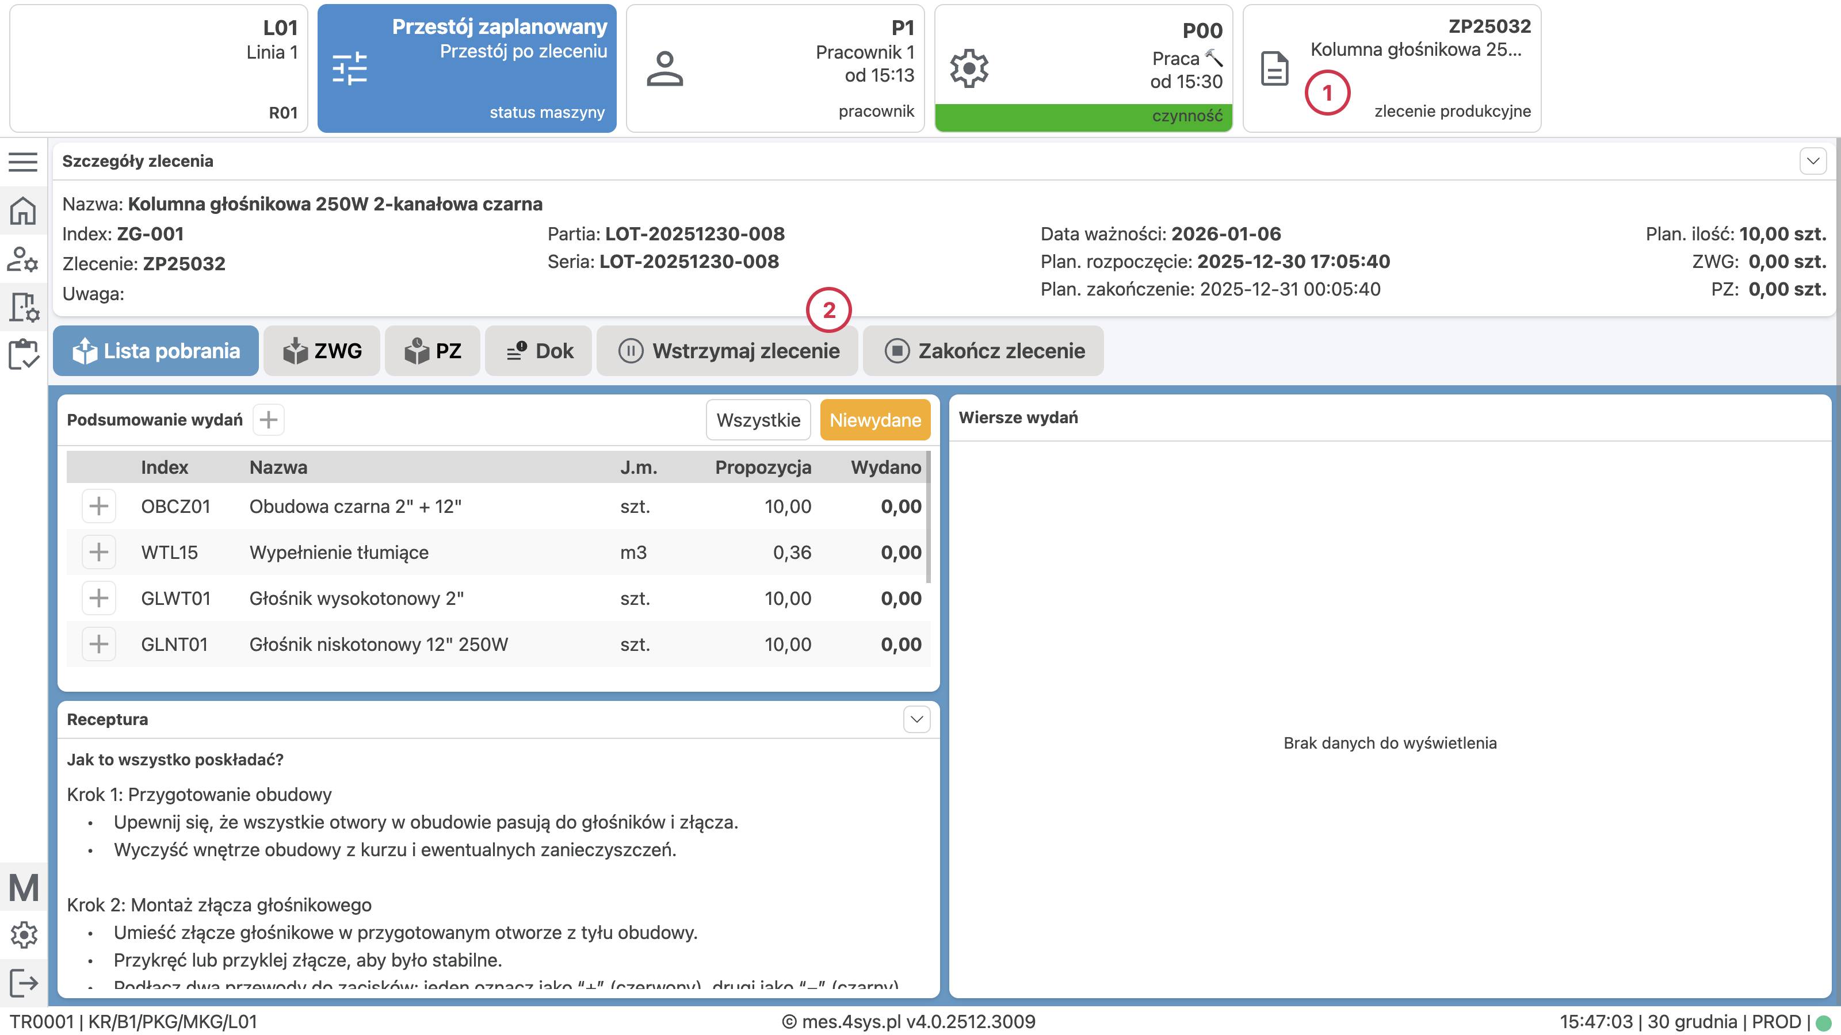Expand the GLNT01 row plus button
The height and width of the screenshot is (1035, 1841).
[98, 644]
